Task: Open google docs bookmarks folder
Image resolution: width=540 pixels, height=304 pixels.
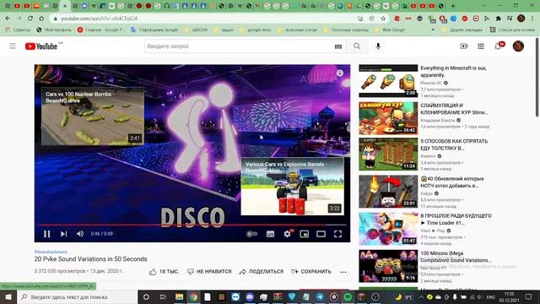Action: [x=256, y=30]
